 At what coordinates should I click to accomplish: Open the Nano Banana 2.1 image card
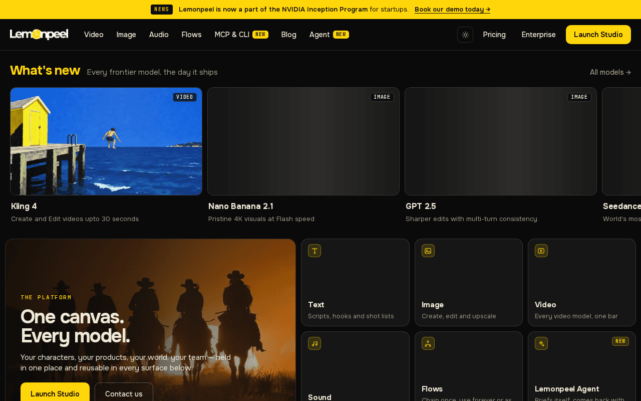tap(303, 141)
